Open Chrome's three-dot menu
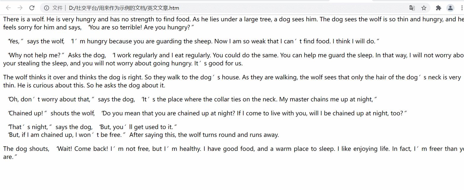 pyautogui.click(x=462, y=8)
